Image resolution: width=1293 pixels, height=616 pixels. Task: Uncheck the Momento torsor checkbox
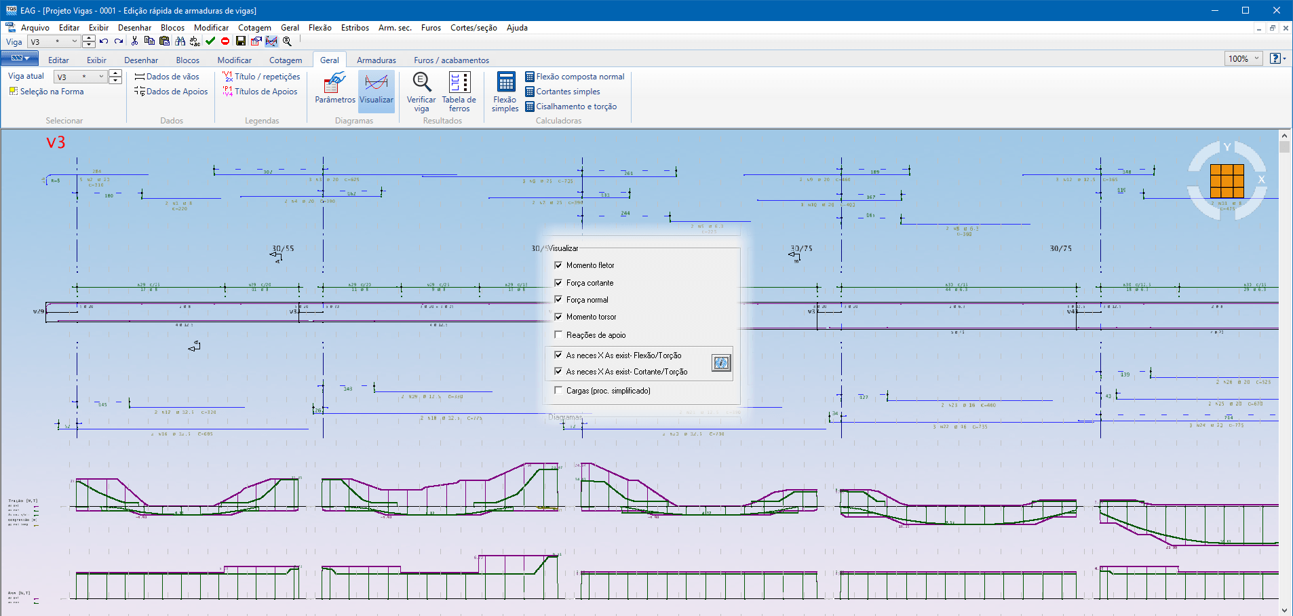pos(558,317)
